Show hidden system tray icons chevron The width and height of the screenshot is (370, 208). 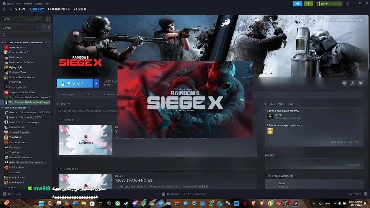(x=314, y=203)
